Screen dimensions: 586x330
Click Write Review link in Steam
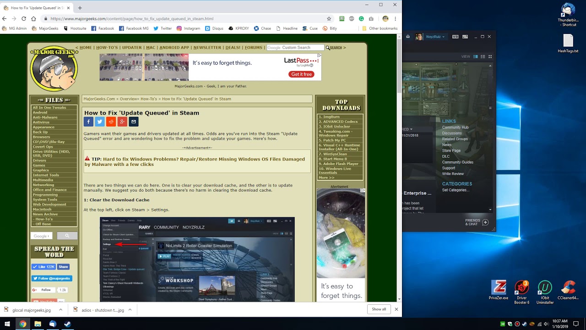tap(453, 174)
